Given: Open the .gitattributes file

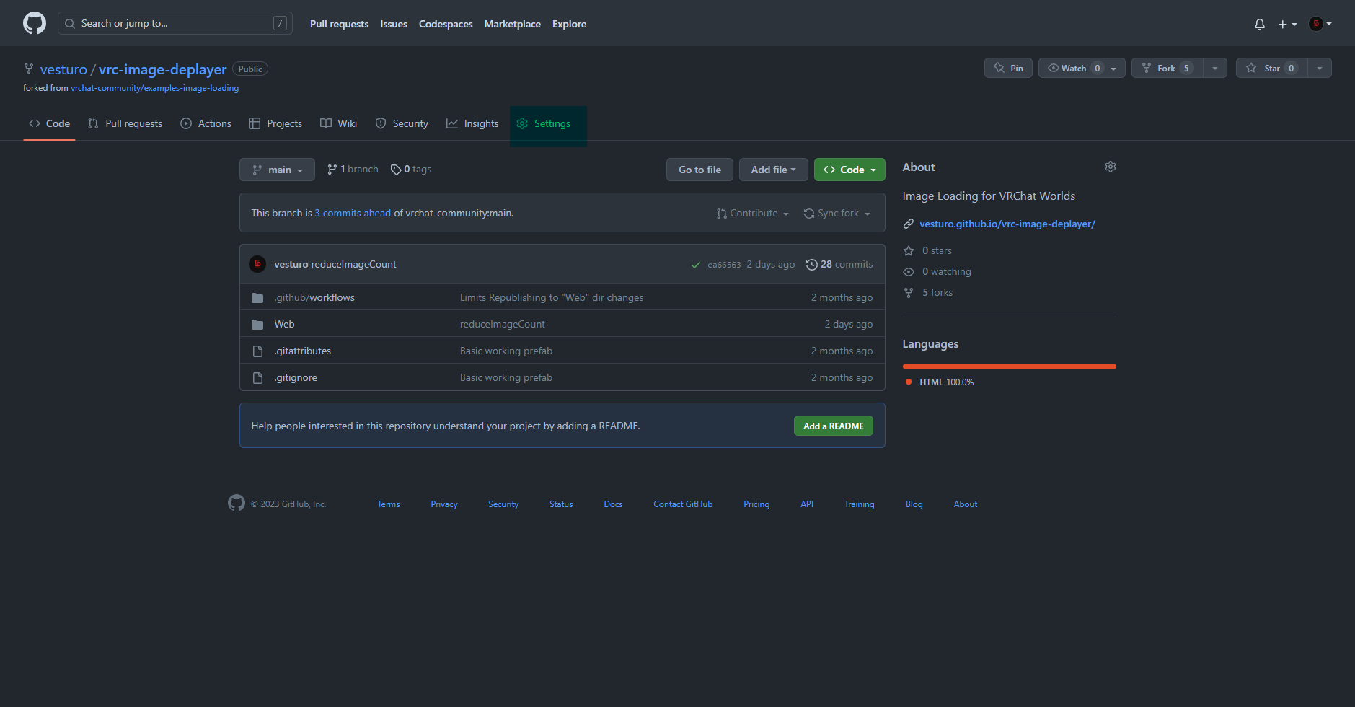Looking at the screenshot, I should click(303, 351).
